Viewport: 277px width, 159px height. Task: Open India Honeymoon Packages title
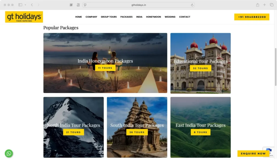[105, 61]
